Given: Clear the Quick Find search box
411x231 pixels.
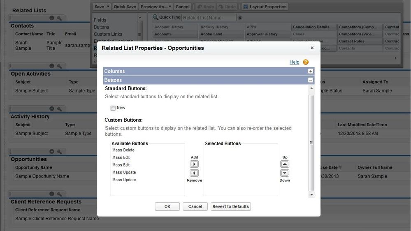Looking at the screenshot, I should [240, 18].
